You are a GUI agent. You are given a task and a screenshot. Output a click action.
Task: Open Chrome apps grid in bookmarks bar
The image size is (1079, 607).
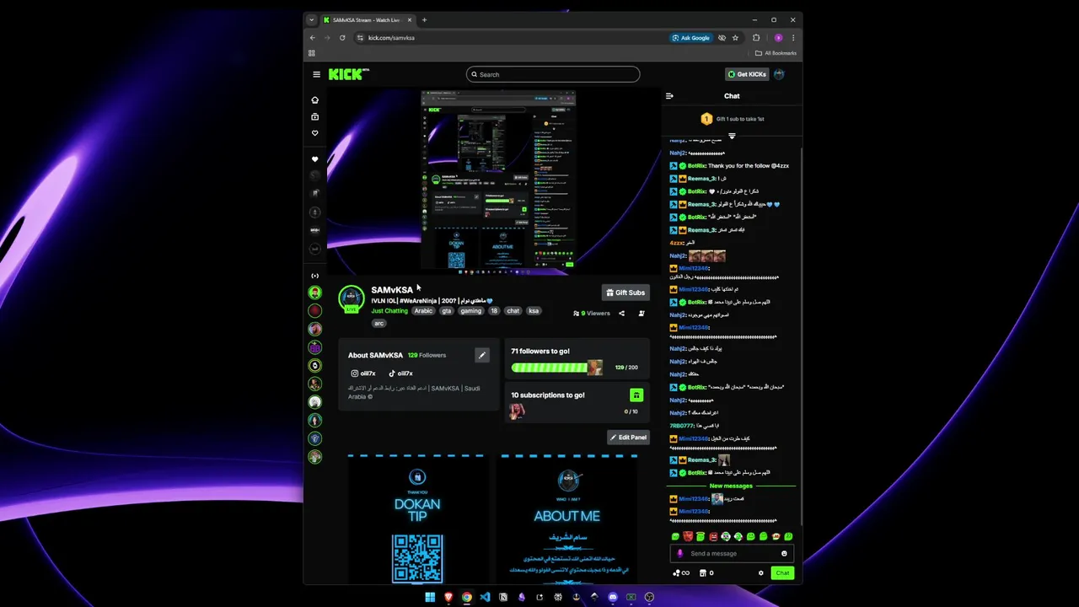point(311,53)
